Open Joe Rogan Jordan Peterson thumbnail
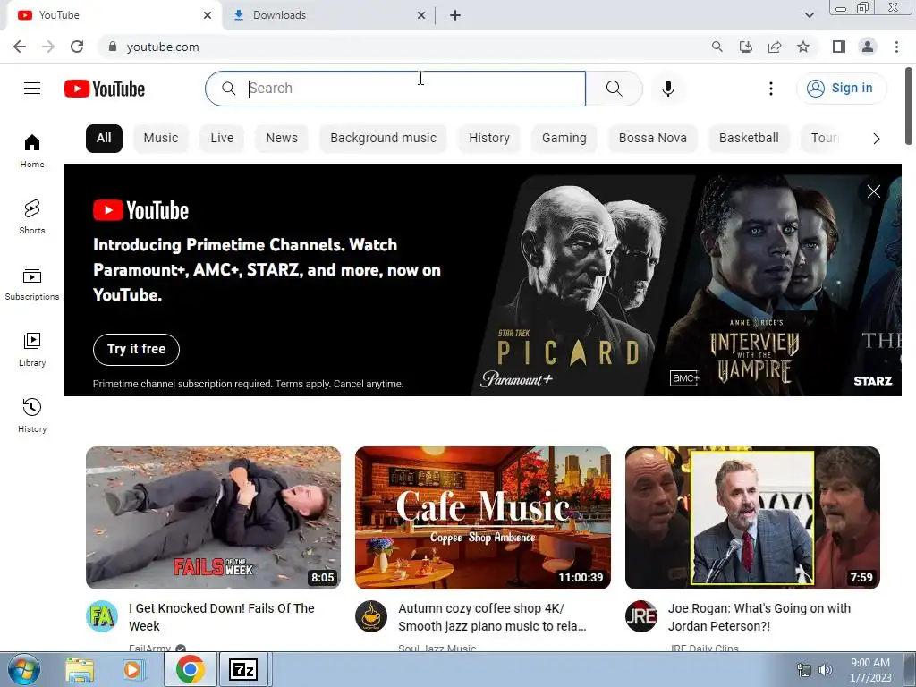916x687 pixels. (752, 518)
